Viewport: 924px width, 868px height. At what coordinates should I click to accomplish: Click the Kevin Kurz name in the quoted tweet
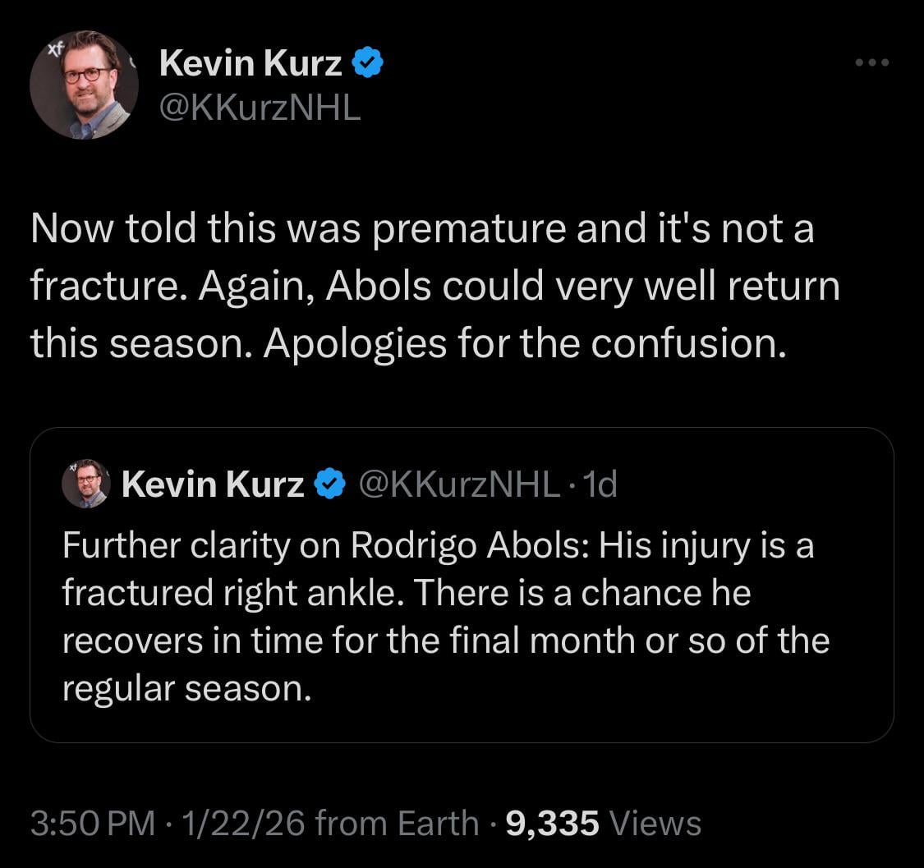[213, 485]
